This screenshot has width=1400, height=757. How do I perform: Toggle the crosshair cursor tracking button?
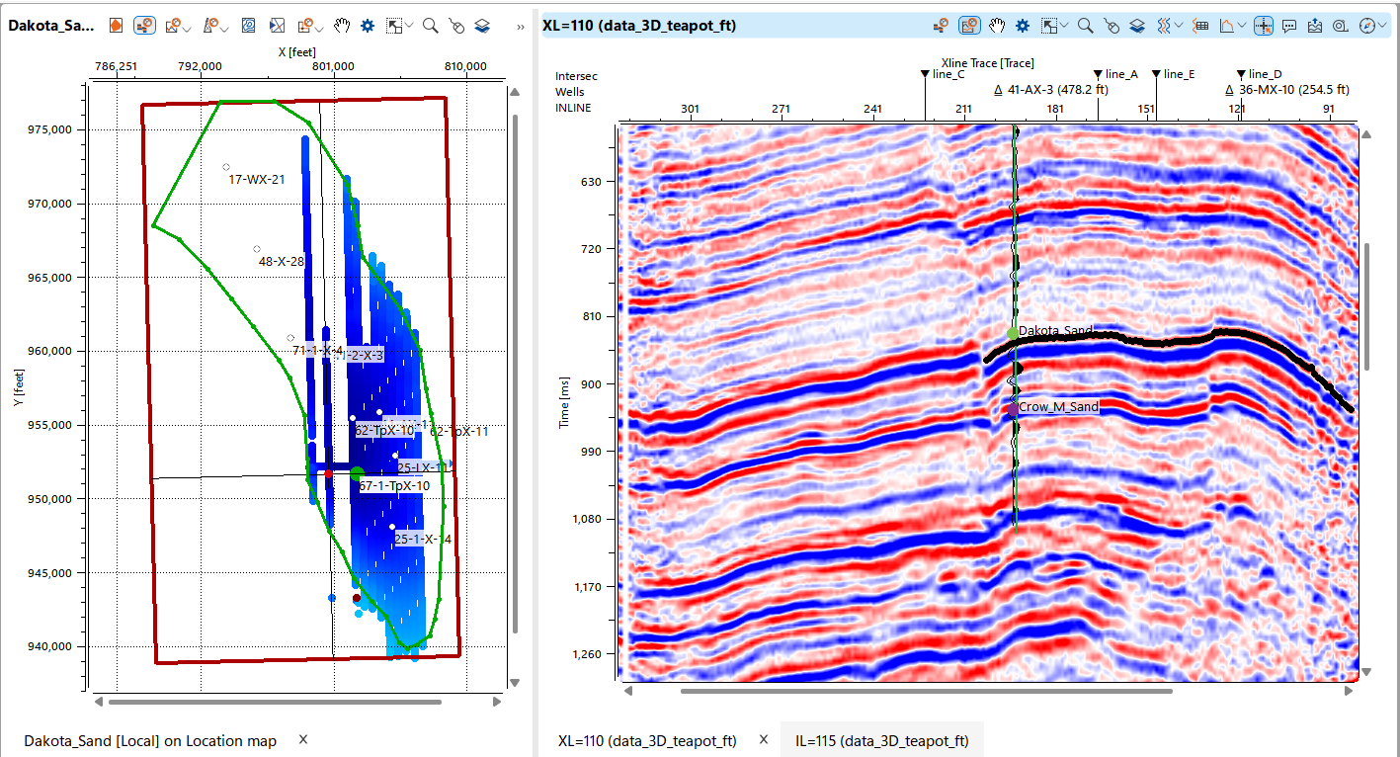tap(1264, 26)
